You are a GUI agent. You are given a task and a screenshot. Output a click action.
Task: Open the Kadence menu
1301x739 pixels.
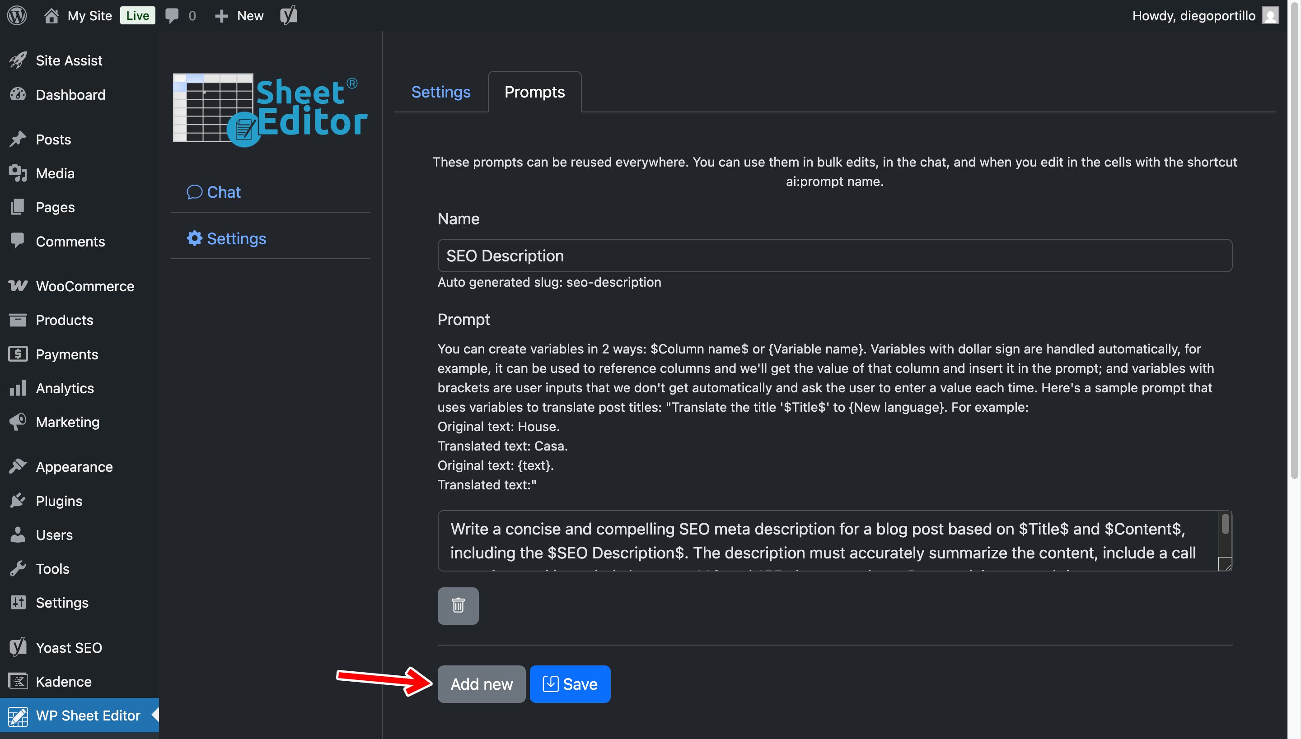(x=63, y=681)
